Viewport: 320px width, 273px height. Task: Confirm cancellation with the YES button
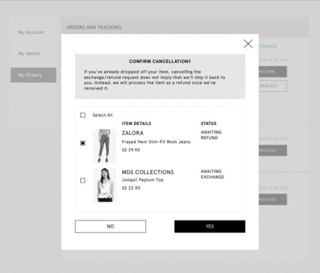click(x=210, y=226)
